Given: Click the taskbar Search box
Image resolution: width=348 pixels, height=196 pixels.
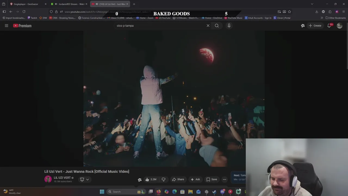Looking at the screenshot, I should 126,192.
